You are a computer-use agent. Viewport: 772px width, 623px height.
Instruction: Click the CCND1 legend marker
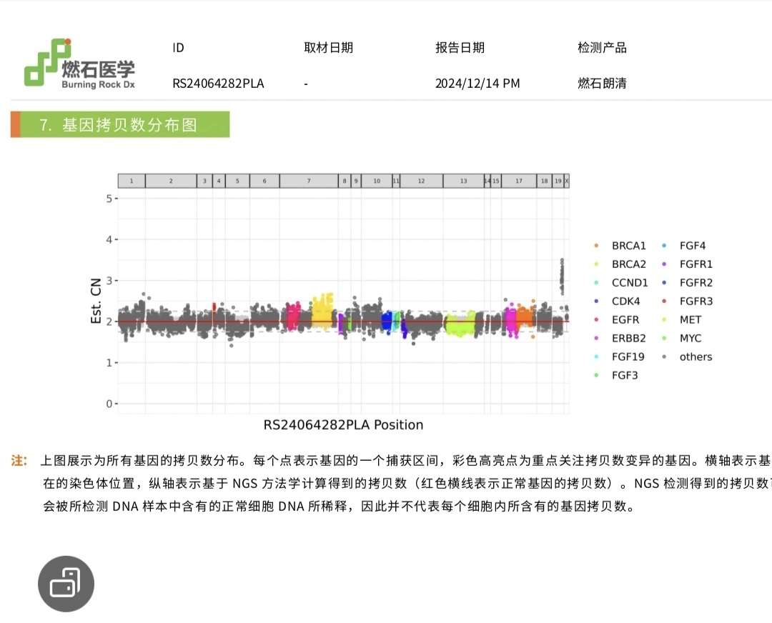tap(595, 282)
